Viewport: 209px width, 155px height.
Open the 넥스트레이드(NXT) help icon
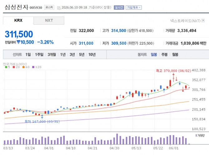pyautogui.click(x=203, y=21)
